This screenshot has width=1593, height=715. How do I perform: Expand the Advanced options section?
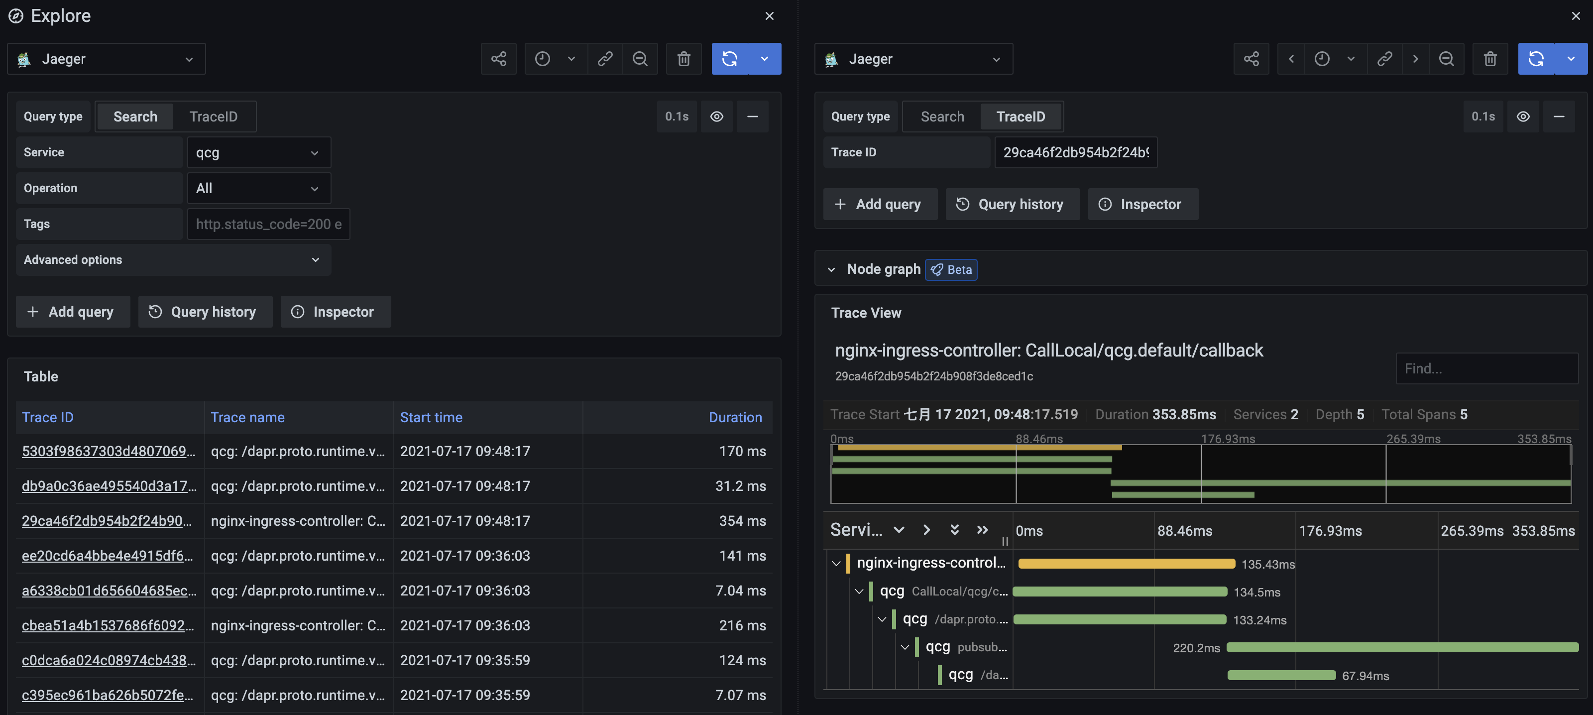pos(173,260)
